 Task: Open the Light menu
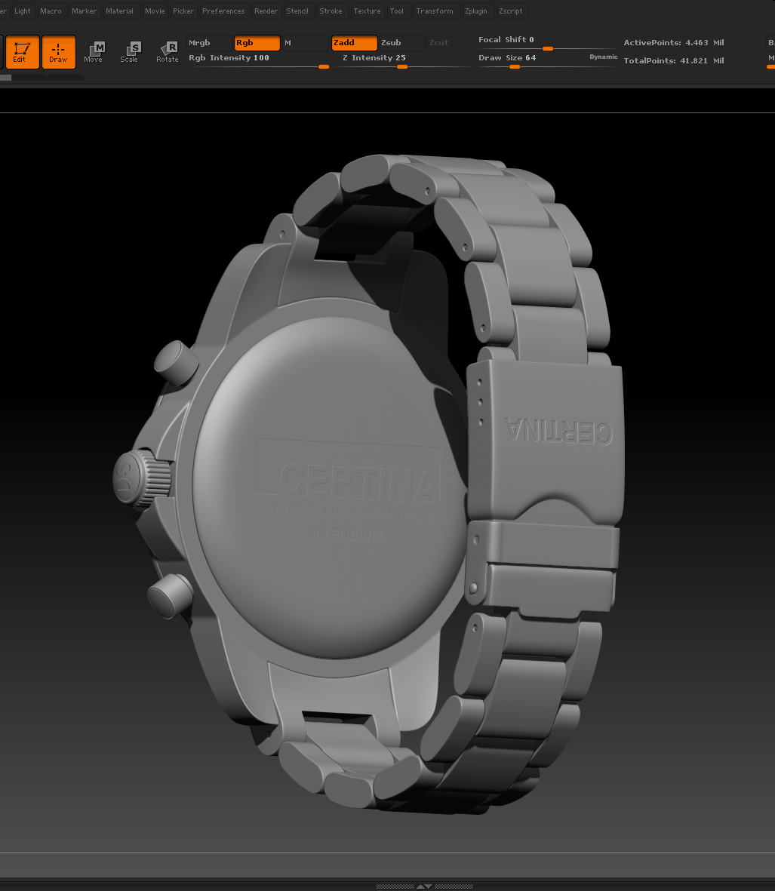tap(23, 11)
